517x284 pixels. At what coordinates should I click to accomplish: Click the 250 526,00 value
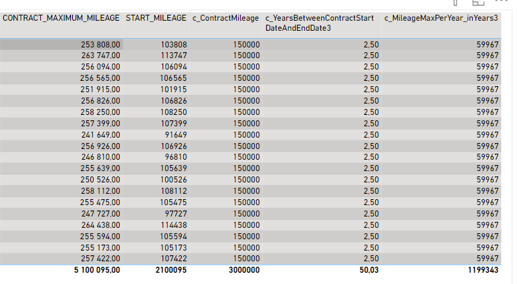[100, 180]
